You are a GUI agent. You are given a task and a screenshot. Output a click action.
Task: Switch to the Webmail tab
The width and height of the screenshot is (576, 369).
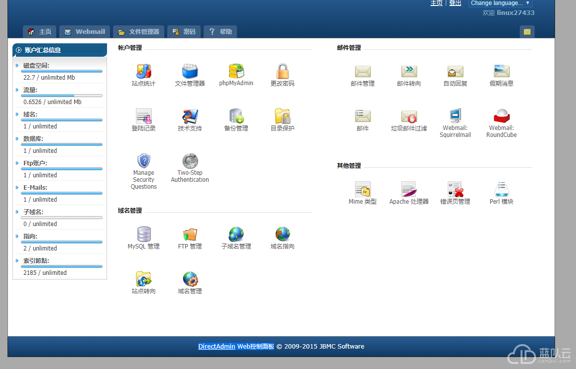click(x=85, y=32)
